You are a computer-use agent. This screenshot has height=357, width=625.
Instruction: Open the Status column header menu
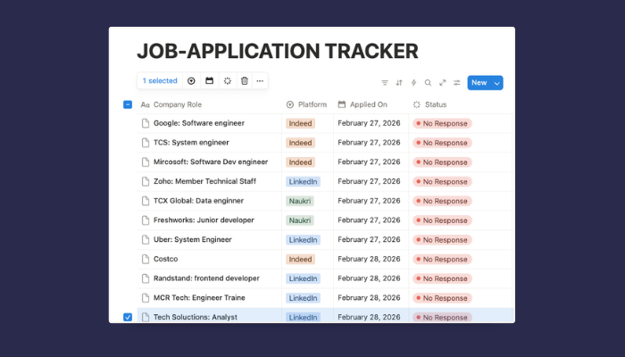click(429, 104)
